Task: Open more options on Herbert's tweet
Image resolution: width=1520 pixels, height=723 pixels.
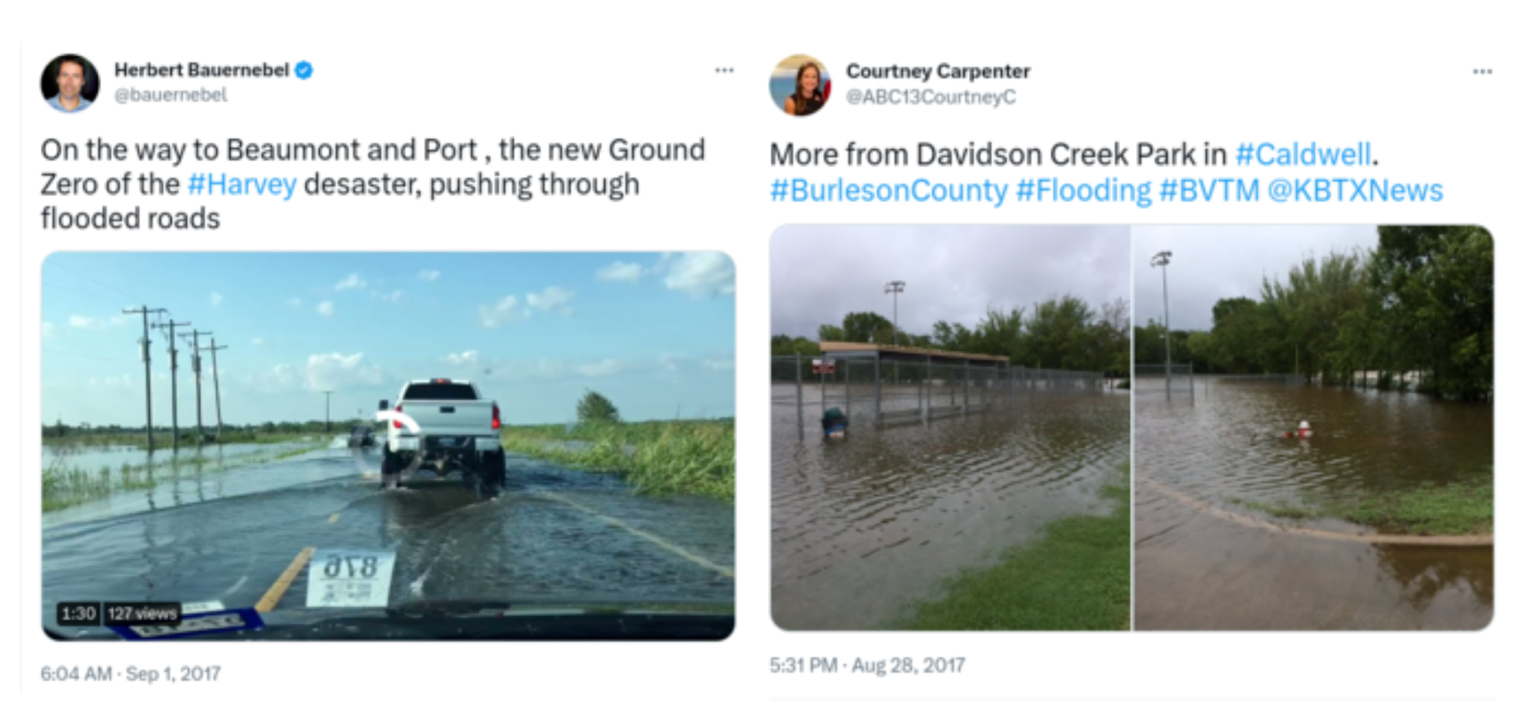Action: [x=724, y=70]
